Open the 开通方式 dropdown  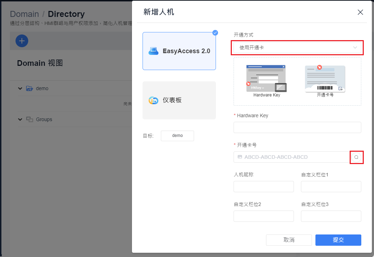pyautogui.click(x=297, y=48)
